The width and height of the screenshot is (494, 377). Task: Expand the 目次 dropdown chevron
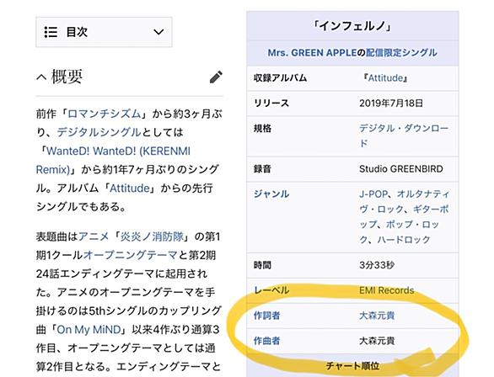tap(158, 32)
